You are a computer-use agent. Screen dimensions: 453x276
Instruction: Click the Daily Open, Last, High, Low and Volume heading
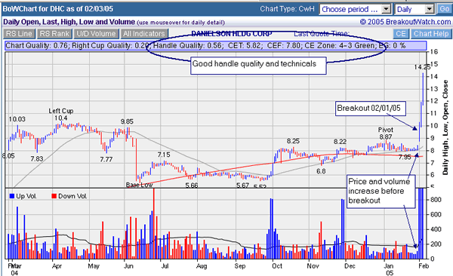coord(69,22)
